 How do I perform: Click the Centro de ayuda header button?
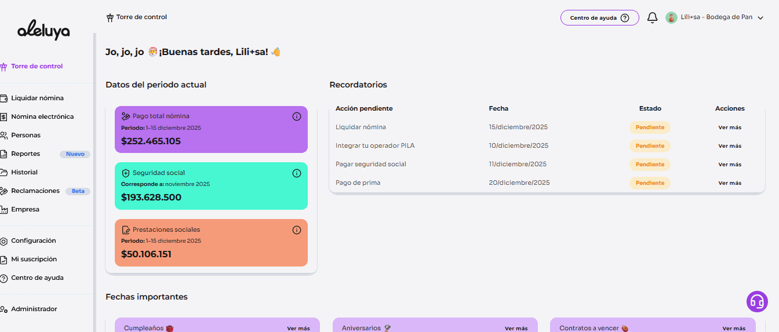tap(599, 18)
